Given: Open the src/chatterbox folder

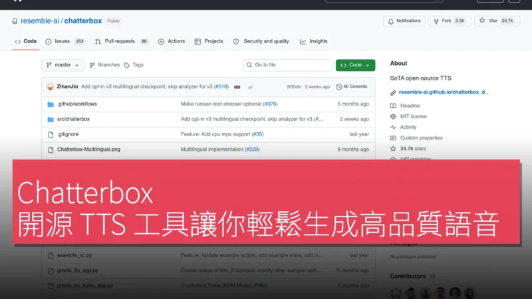Looking at the screenshot, I should pos(73,120).
